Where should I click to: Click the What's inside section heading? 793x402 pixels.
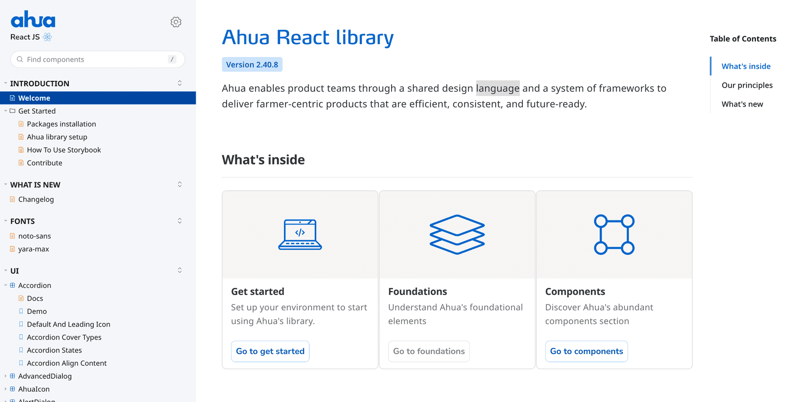pos(263,160)
